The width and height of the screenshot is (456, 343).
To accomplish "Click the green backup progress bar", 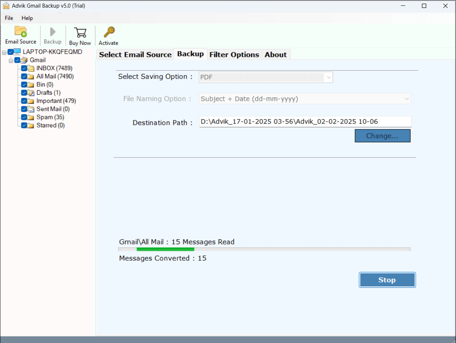I will pos(165,249).
